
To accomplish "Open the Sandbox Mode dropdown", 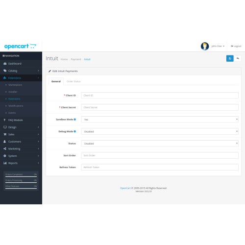I will click(x=160, y=120).
